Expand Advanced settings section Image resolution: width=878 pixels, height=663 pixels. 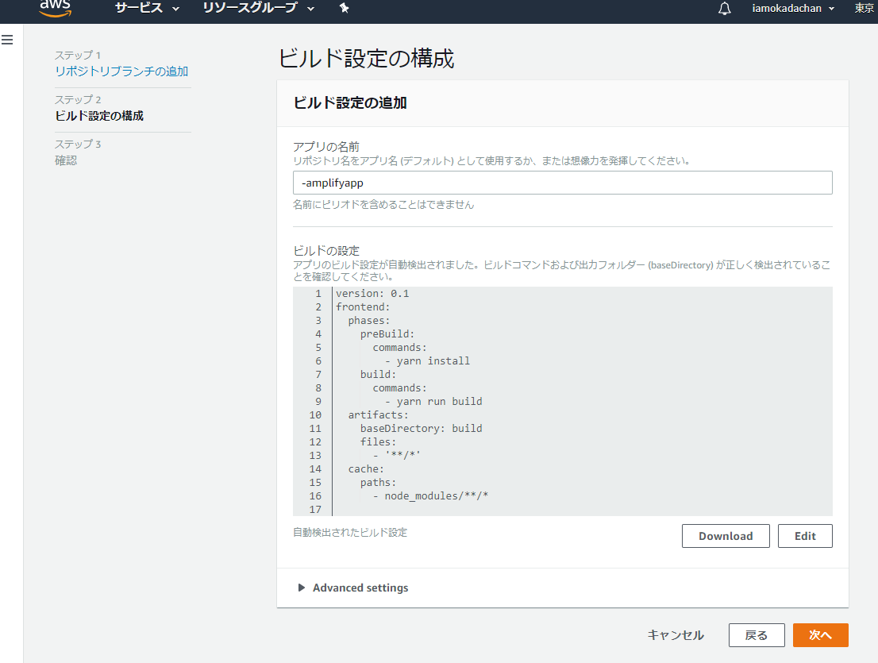(x=353, y=588)
